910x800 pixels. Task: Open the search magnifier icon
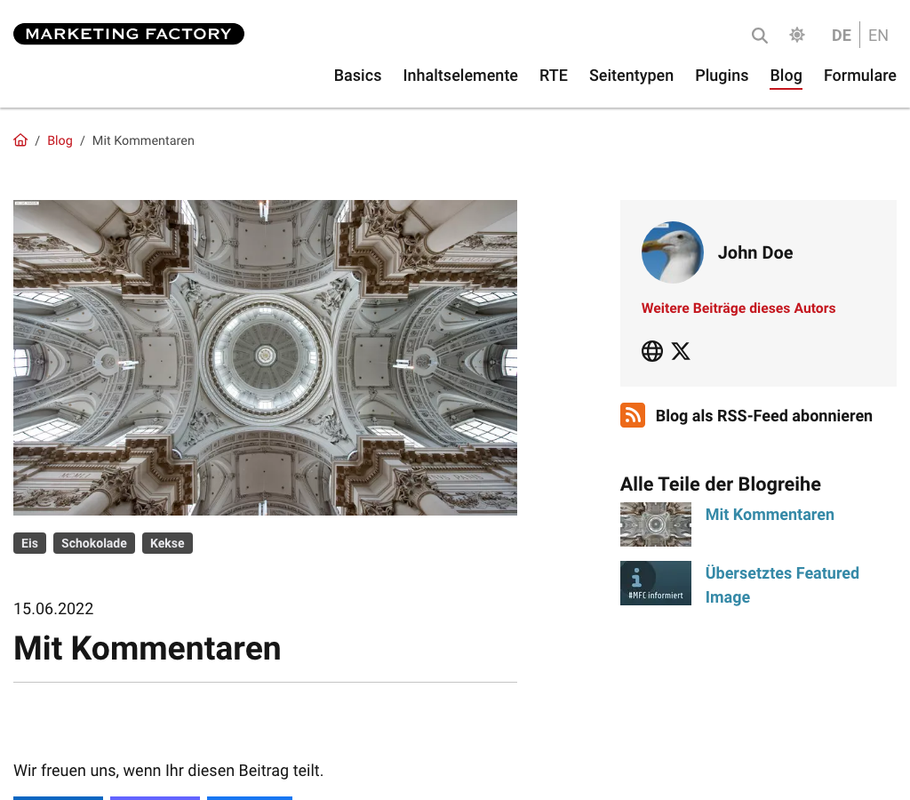coord(759,36)
